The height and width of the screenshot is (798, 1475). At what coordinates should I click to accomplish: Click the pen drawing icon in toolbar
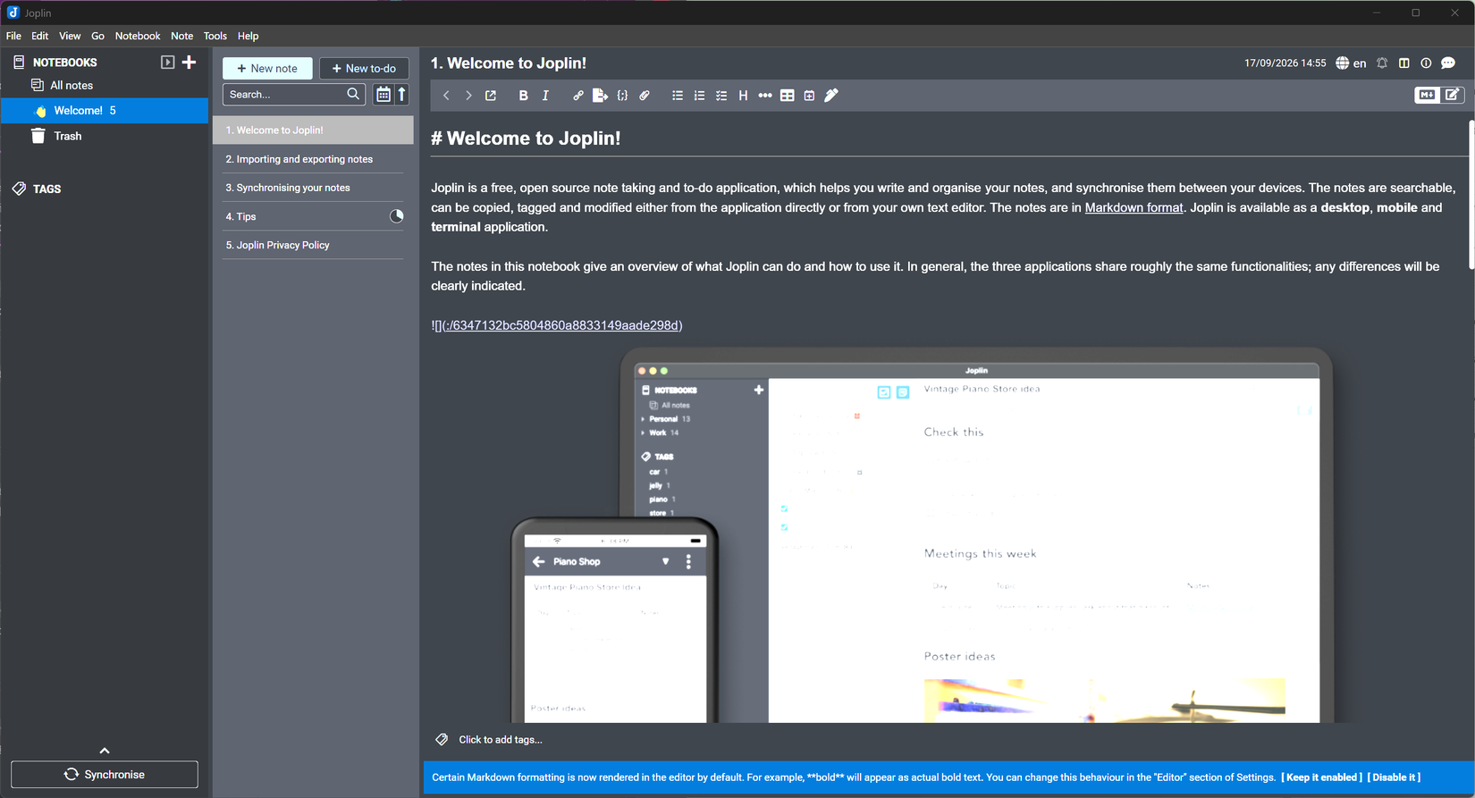click(831, 96)
